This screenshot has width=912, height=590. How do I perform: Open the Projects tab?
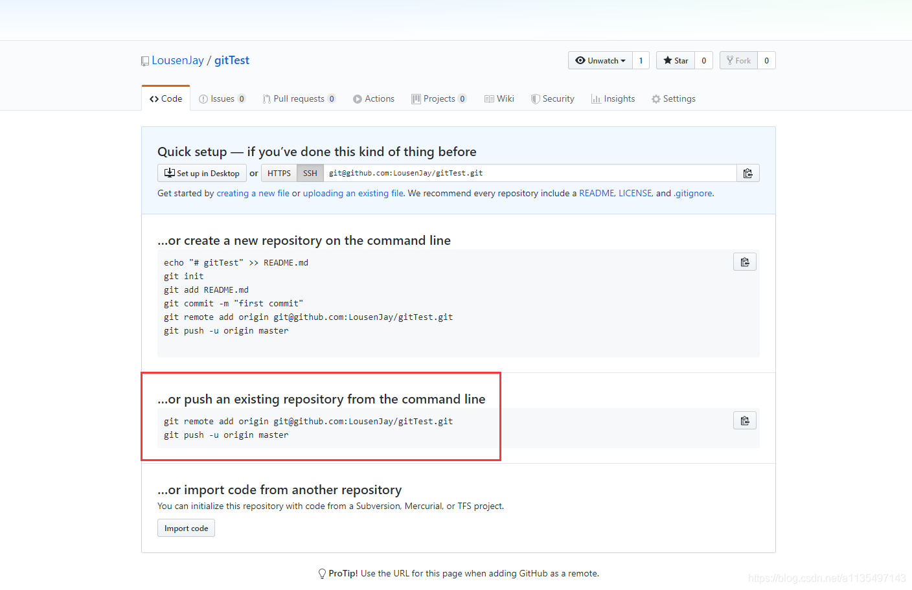[x=439, y=98]
